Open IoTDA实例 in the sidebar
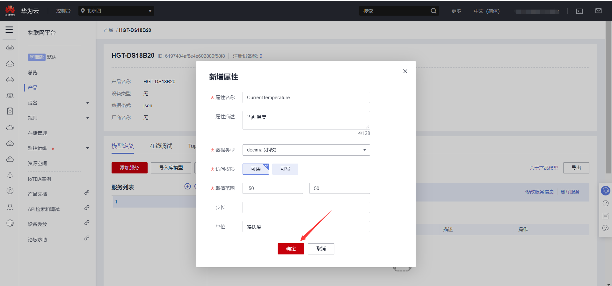The width and height of the screenshot is (612, 286). pos(39,179)
